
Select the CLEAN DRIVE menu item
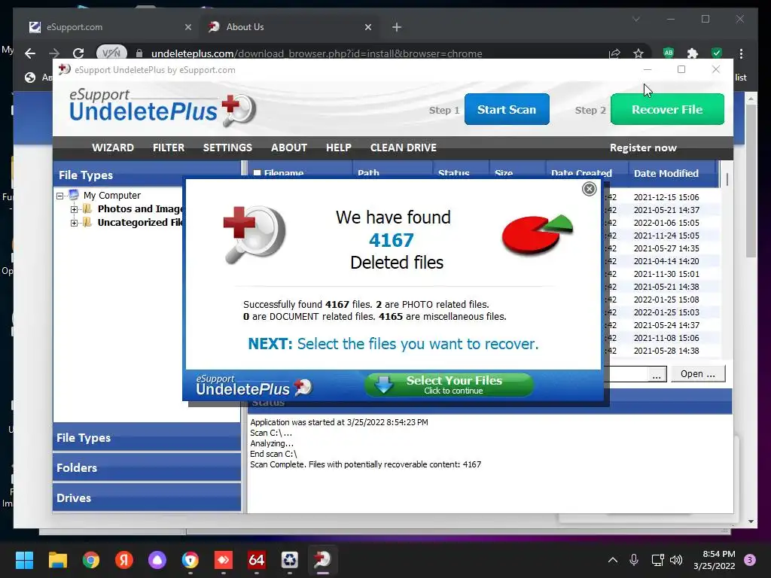404,148
